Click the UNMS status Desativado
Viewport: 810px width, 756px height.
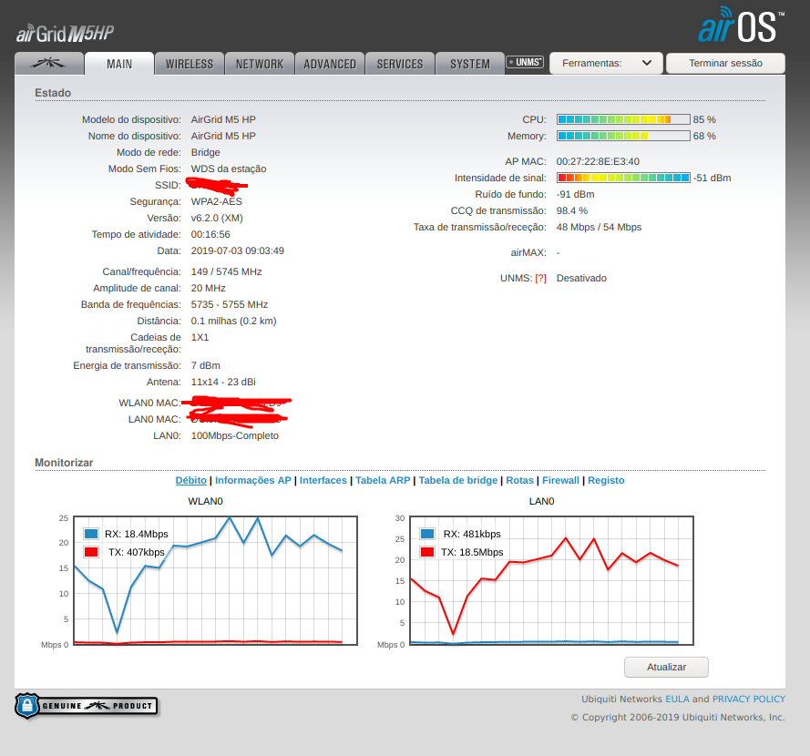(x=581, y=279)
